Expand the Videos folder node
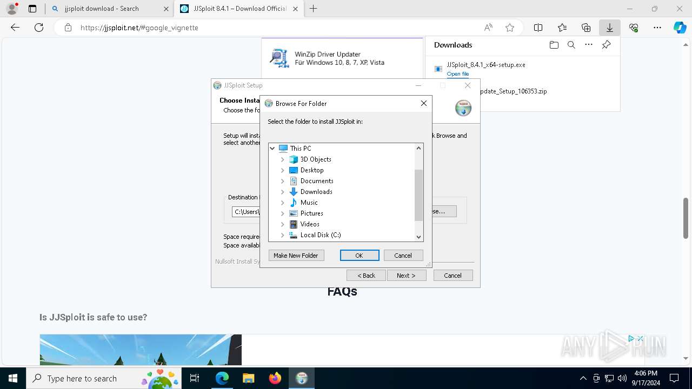 (x=282, y=224)
